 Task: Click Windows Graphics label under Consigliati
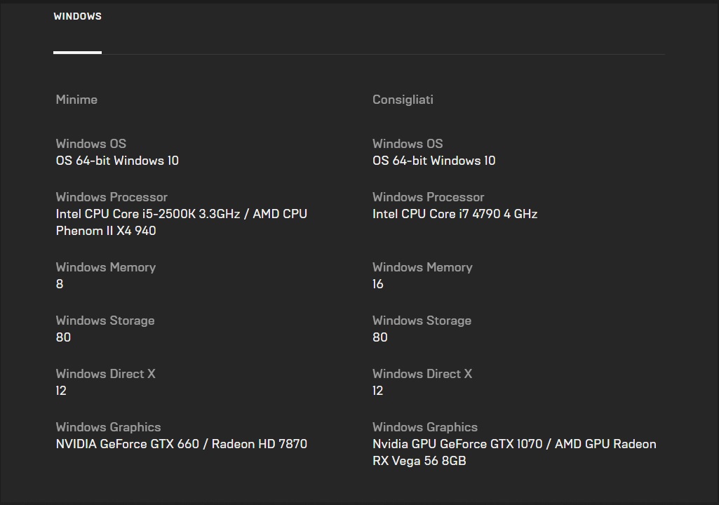coord(425,427)
